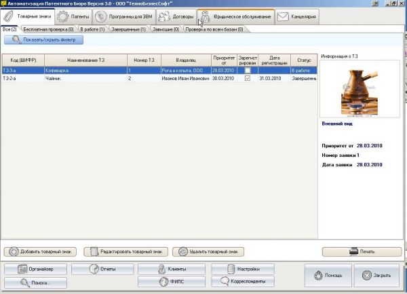
Task: Click the magnifier icon on the filter button
Action: click(16, 40)
